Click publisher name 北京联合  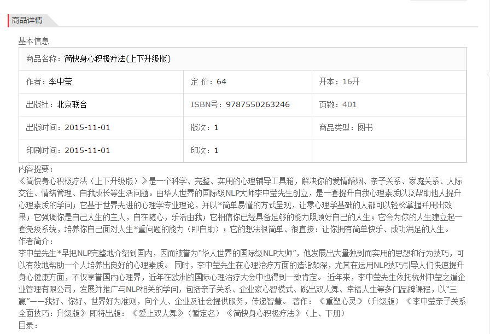tap(71, 104)
